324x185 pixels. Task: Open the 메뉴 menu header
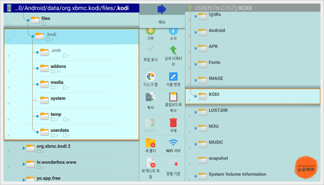pyautogui.click(x=162, y=22)
